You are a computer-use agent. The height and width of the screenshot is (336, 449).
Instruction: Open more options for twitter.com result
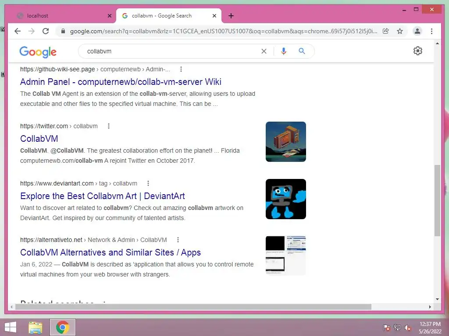tap(109, 126)
